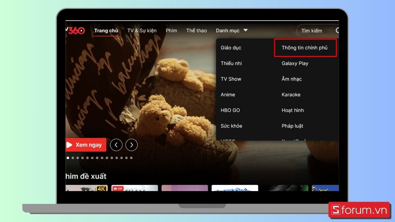Click the search magnifier icon
This screenshot has width=395, height=222.
(x=337, y=31)
